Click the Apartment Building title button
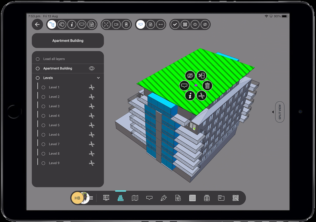 tap(68, 41)
